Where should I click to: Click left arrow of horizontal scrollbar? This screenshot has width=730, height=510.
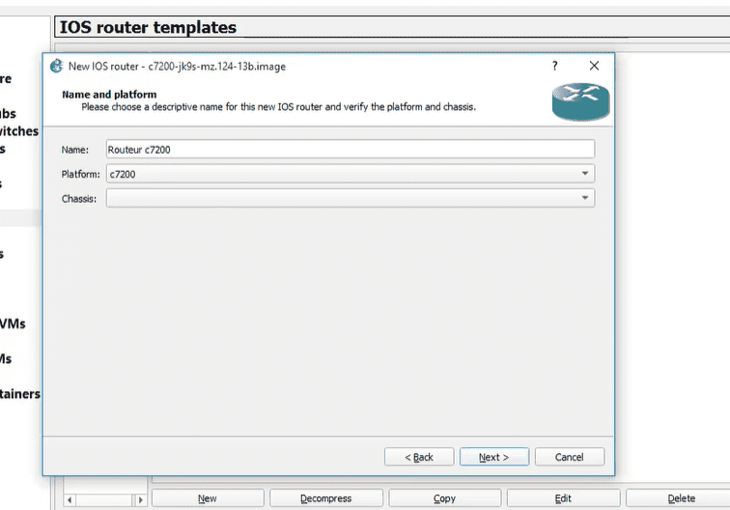click(x=70, y=500)
